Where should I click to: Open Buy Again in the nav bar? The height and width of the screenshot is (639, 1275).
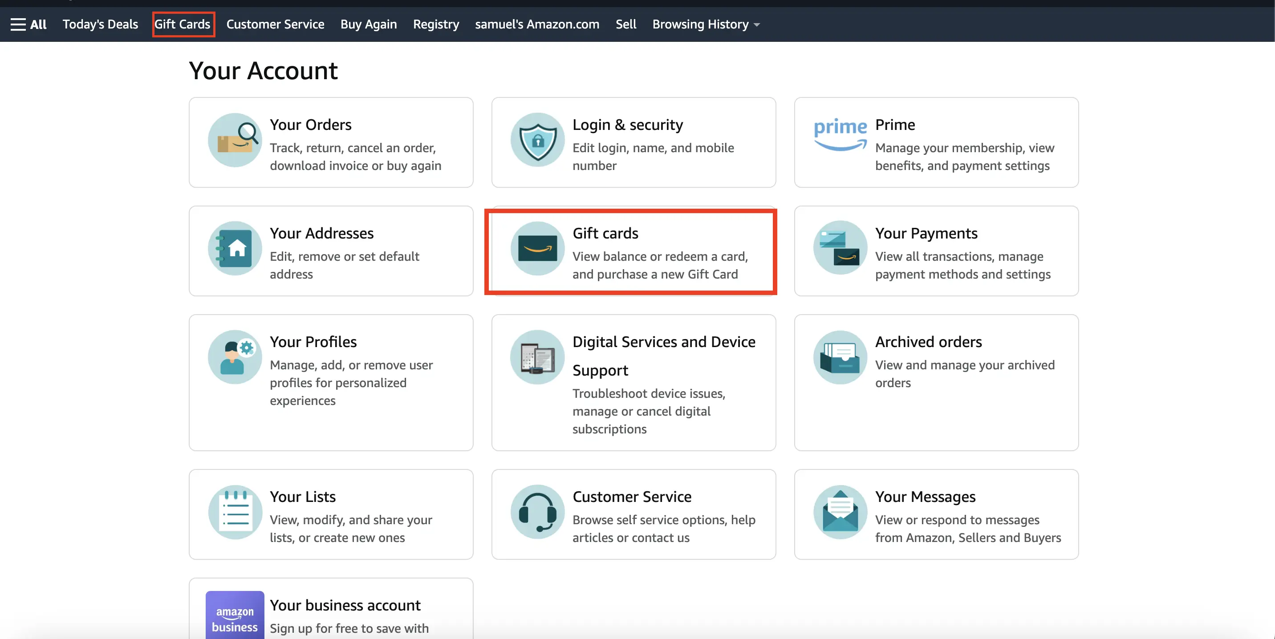[x=369, y=24]
